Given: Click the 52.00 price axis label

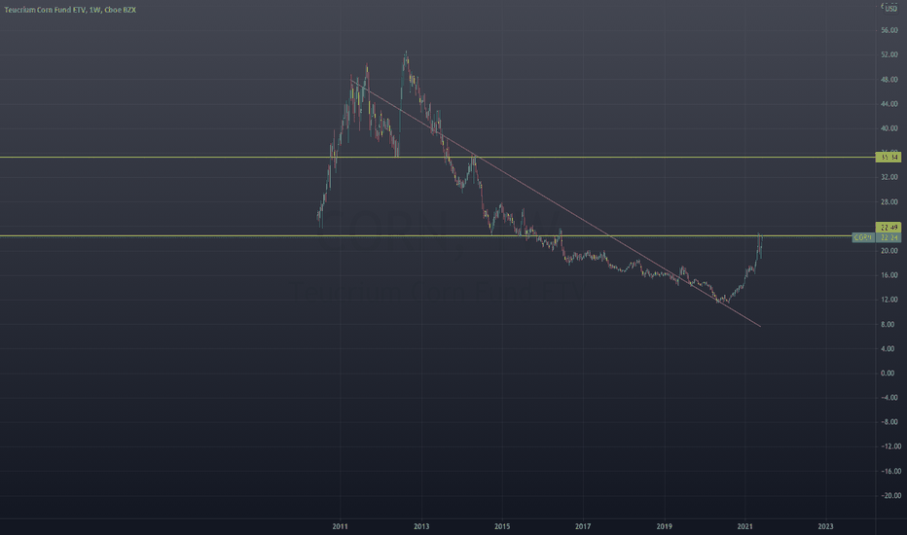Looking at the screenshot, I should tap(889, 54).
